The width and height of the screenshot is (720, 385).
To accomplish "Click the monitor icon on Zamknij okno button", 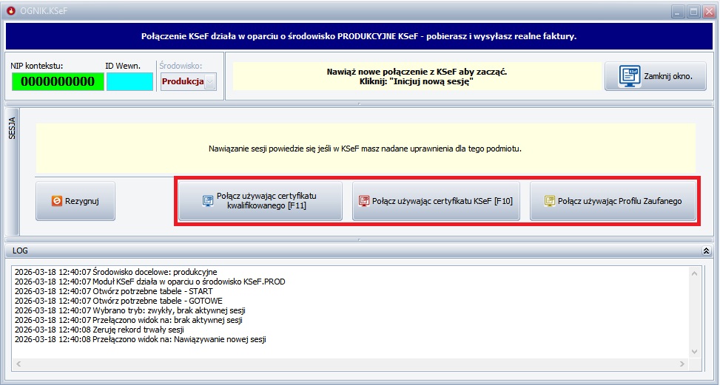I will [x=630, y=76].
